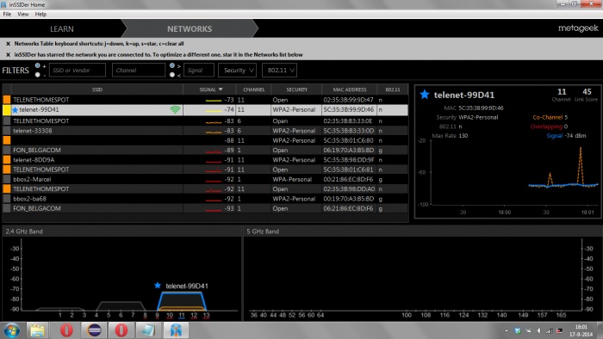The height and width of the screenshot is (339, 603).
Task: Dismiss the keyboard shortcuts notice with X
Action: click(8, 44)
